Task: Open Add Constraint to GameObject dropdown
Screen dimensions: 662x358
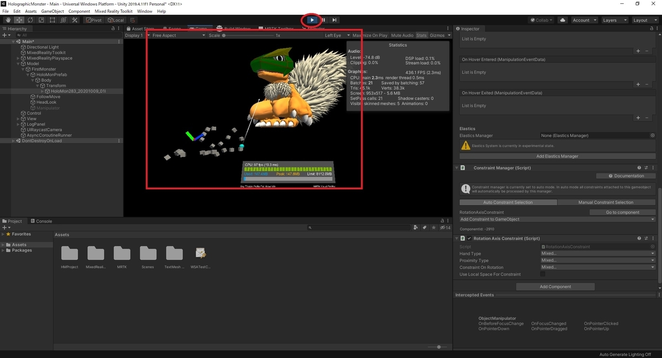Action: 557,219
